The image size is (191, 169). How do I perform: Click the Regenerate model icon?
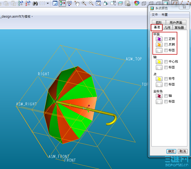point(20,3)
